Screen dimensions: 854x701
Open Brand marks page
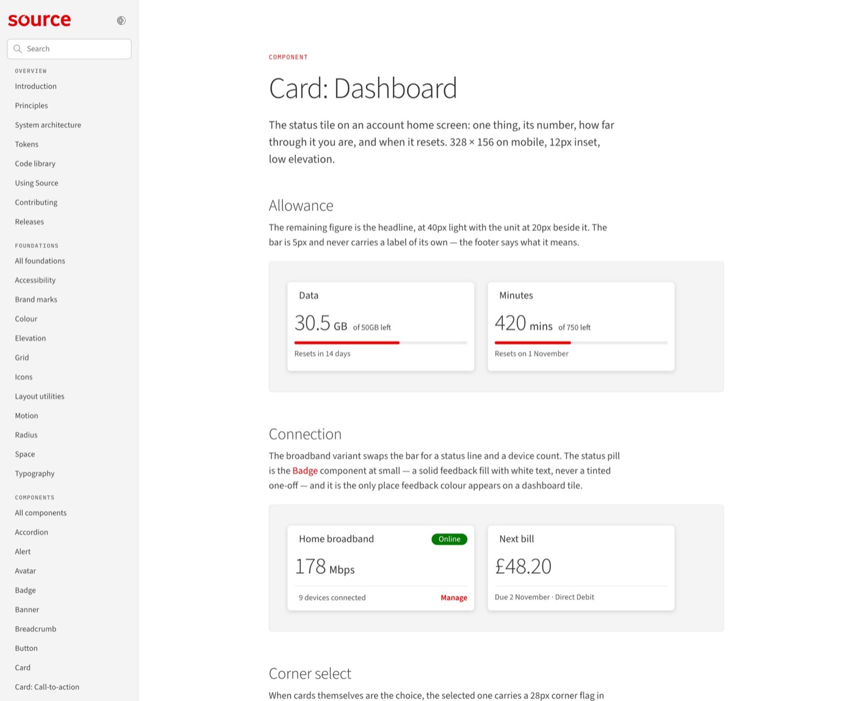[x=37, y=300]
